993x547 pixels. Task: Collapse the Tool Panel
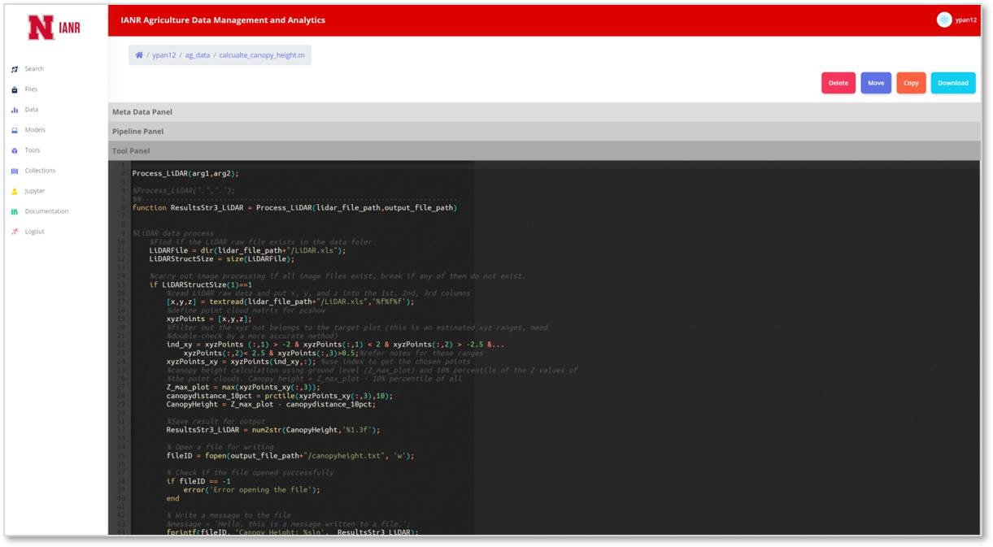pyautogui.click(x=544, y=150)
